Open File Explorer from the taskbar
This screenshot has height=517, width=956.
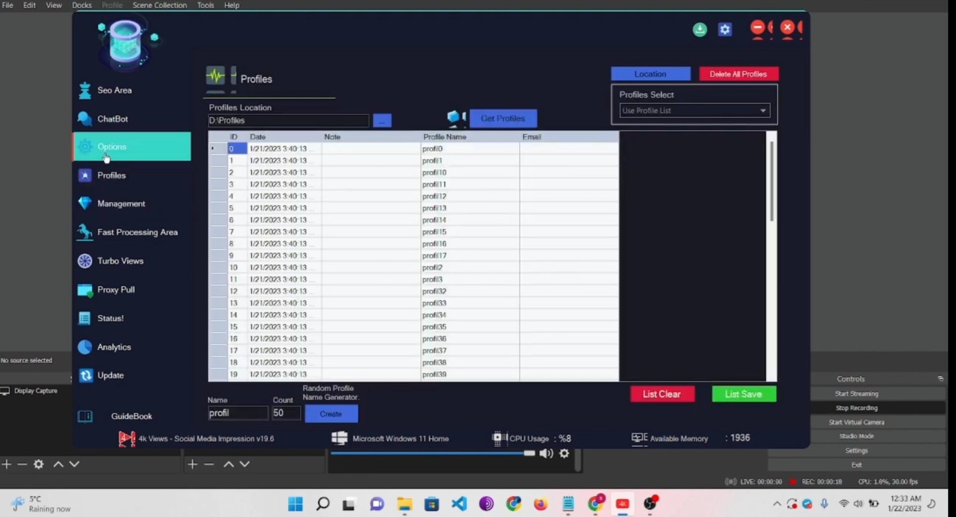pos(404,504)
